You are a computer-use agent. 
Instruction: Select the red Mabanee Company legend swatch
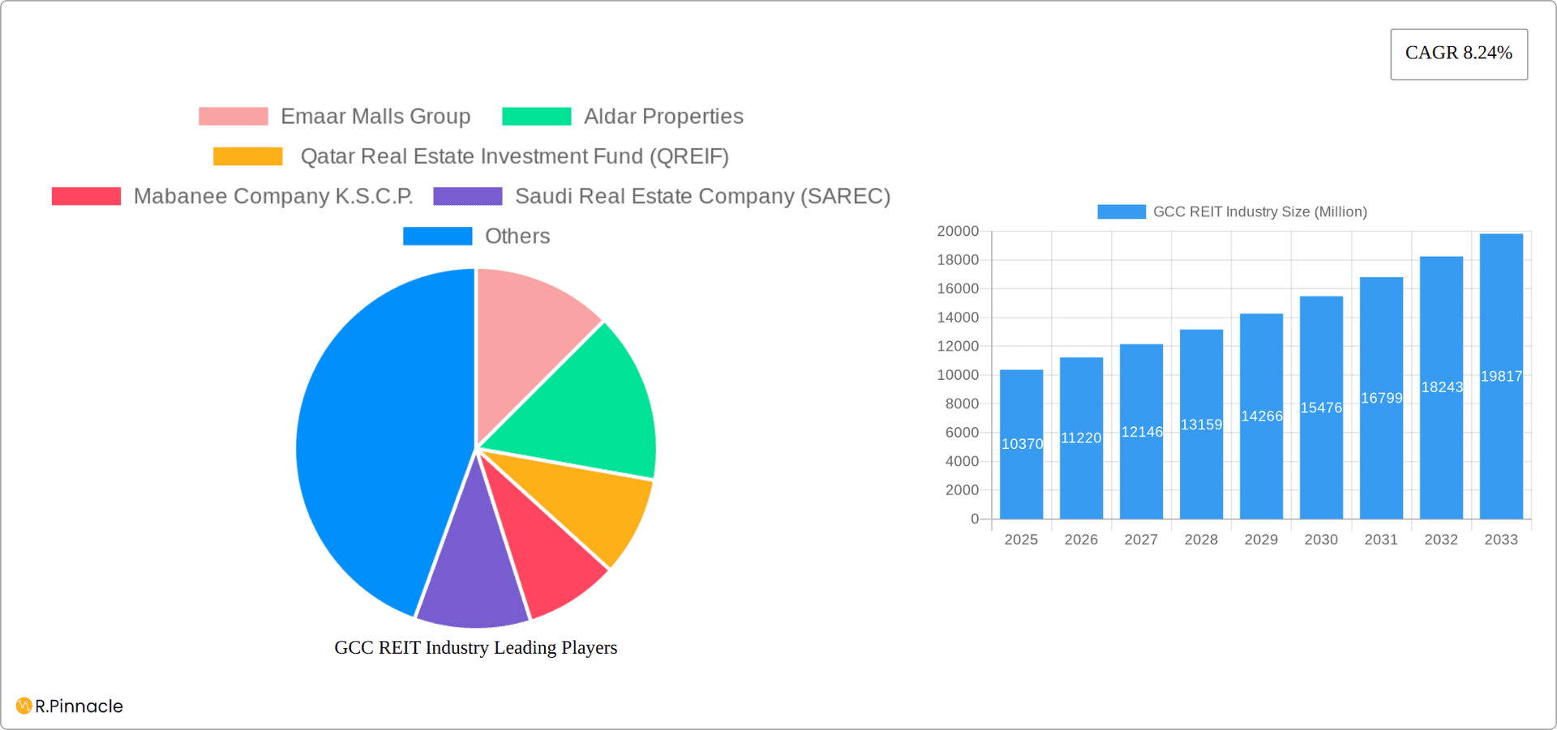(86, 195)
